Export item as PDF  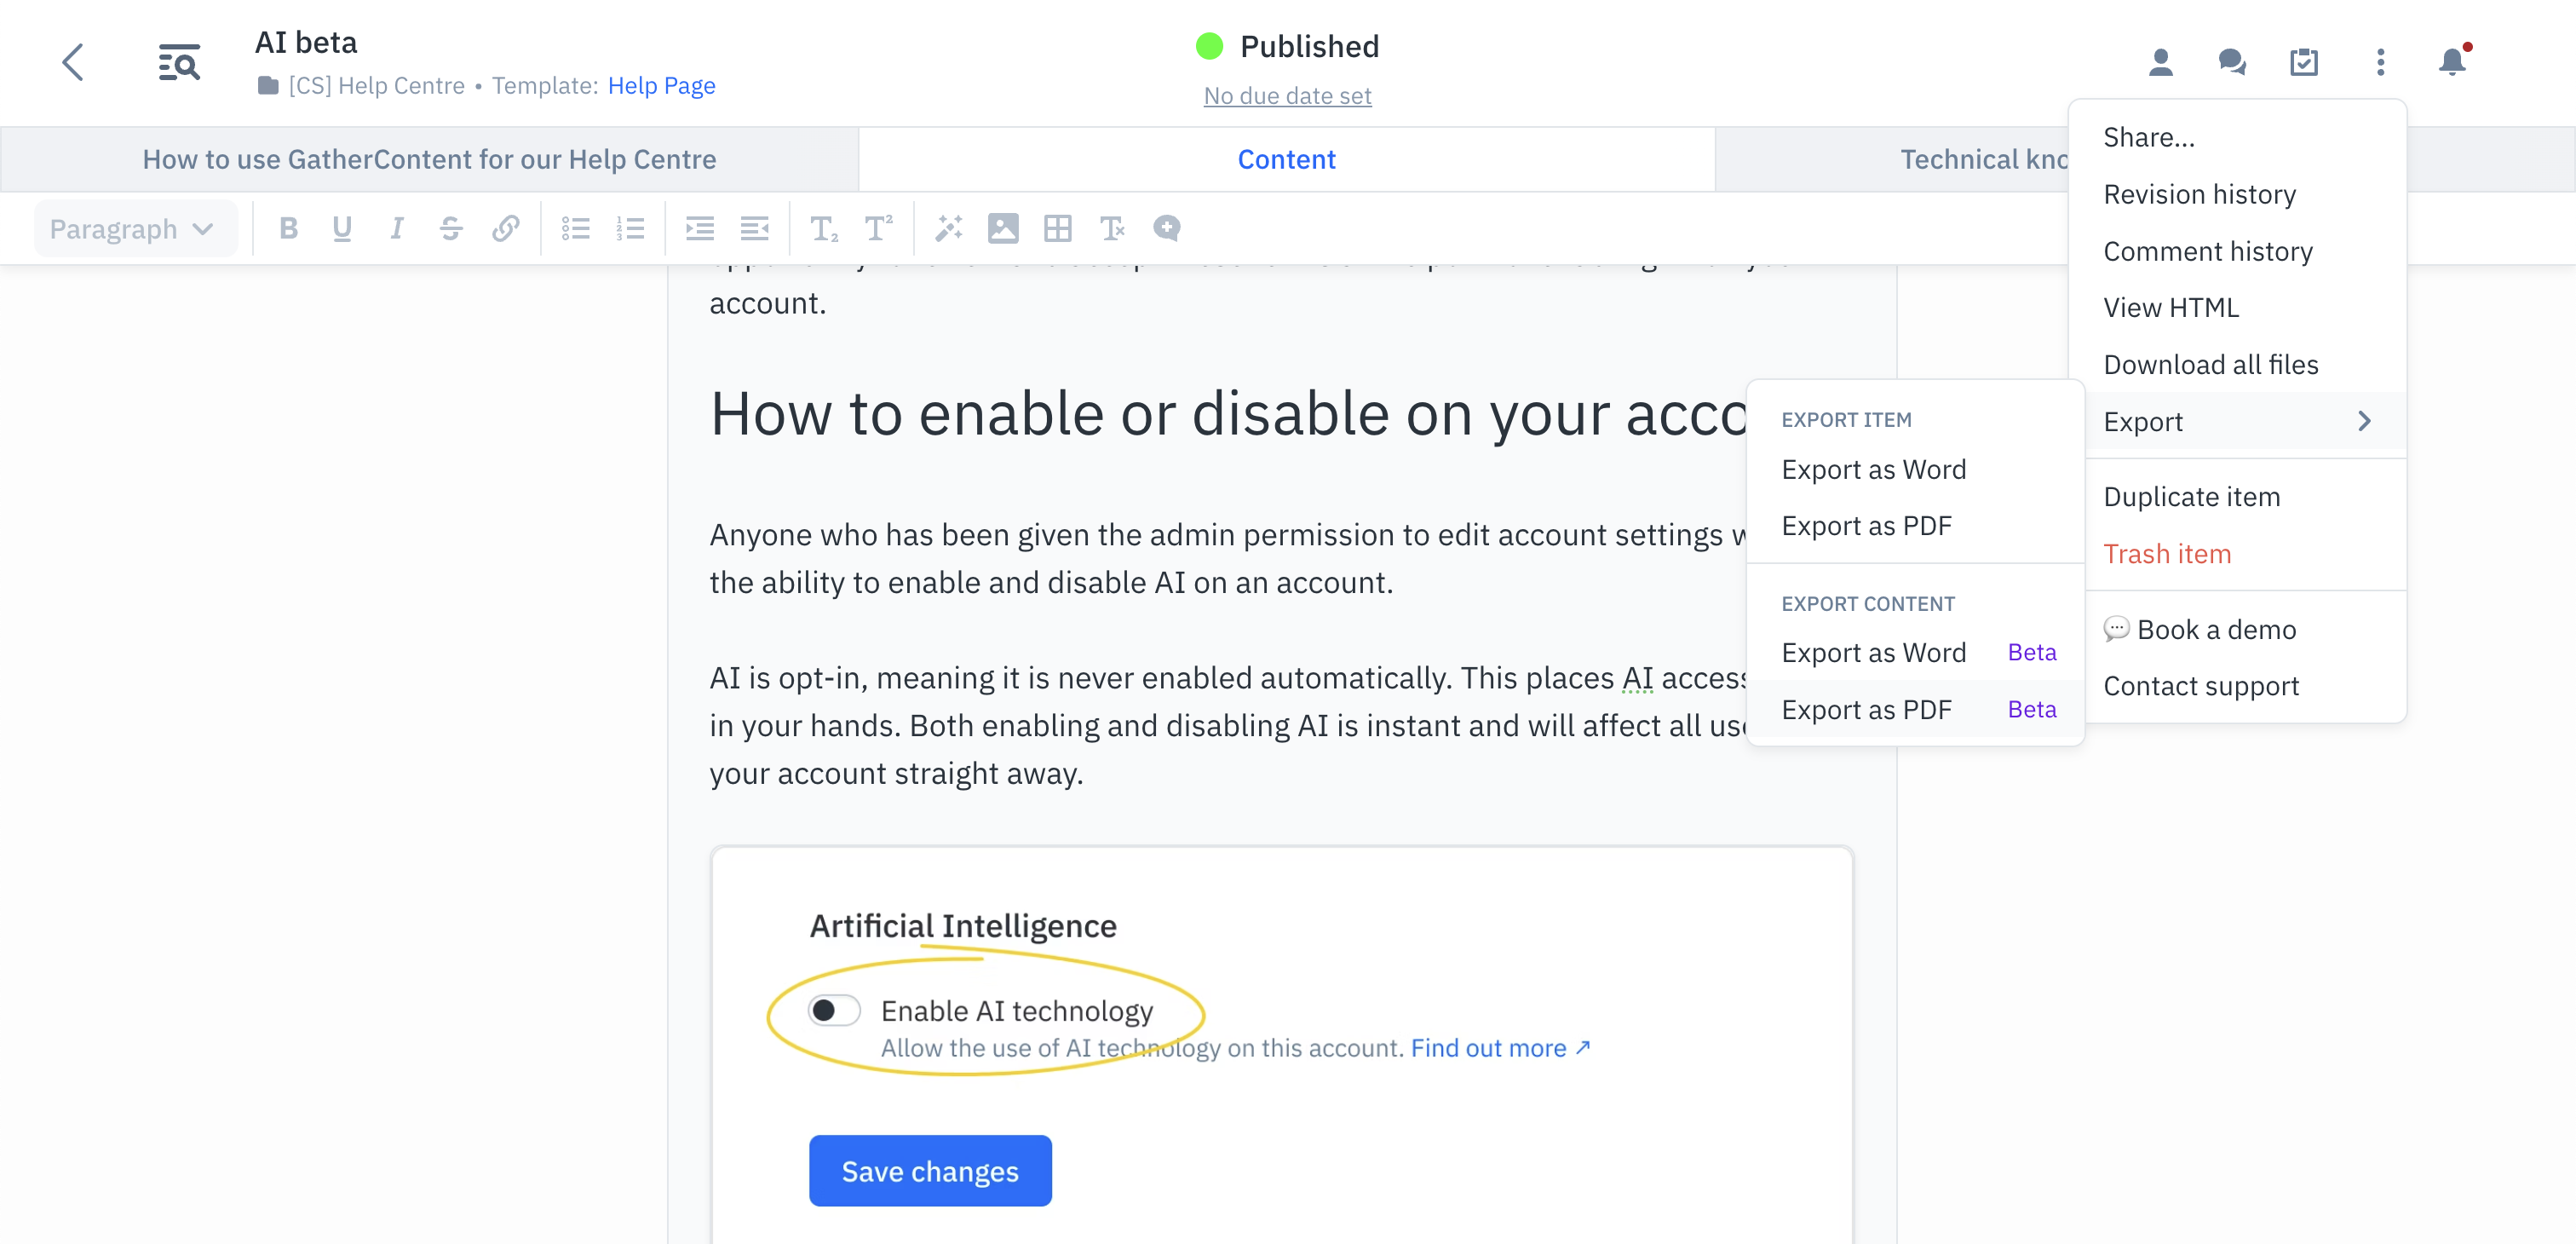[1915, 526]
